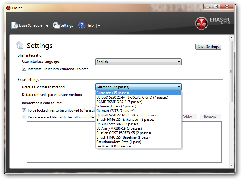Open the Erase Schedule toolbar item
Screen dimensions: 242x180
click(27, 25)
